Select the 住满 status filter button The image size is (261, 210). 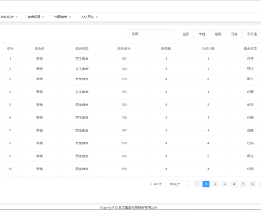pyautogui.click(x=218, y=34)
